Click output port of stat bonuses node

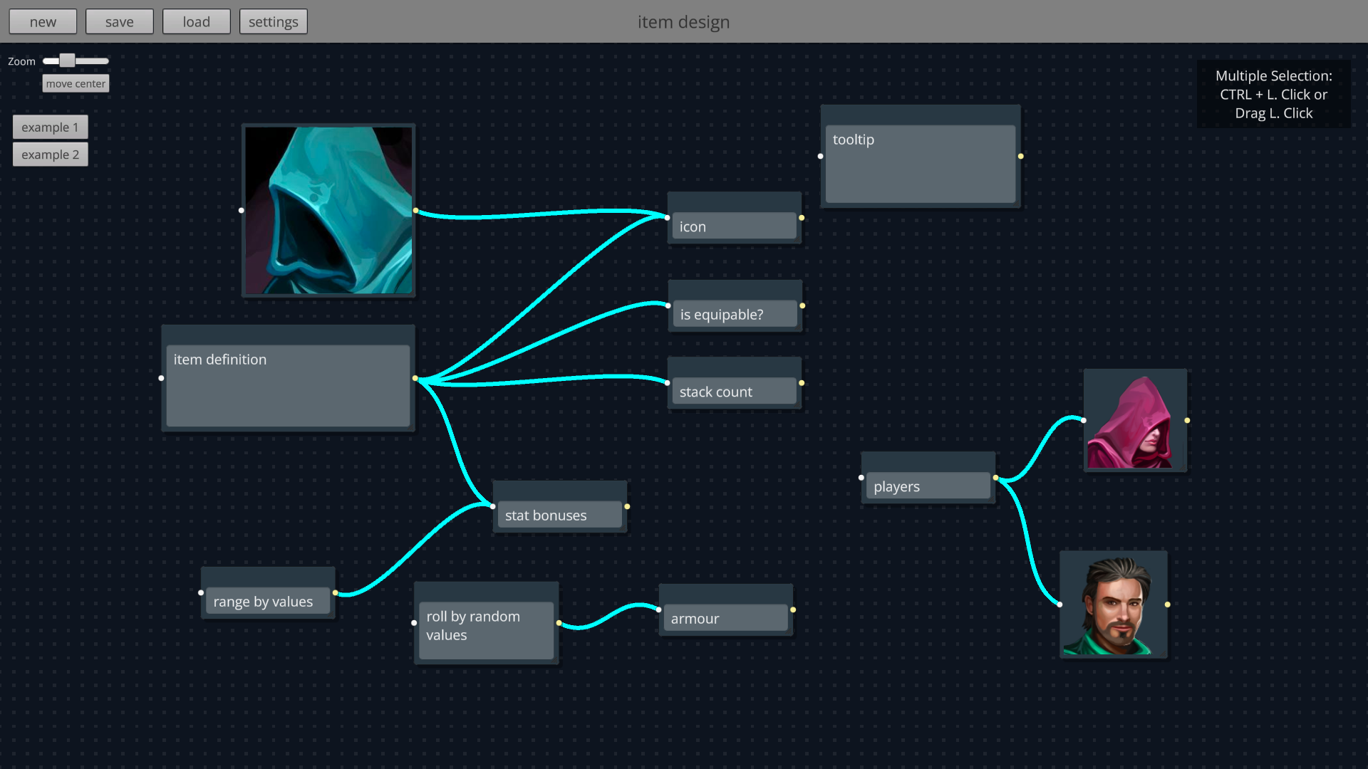point(627,506)
